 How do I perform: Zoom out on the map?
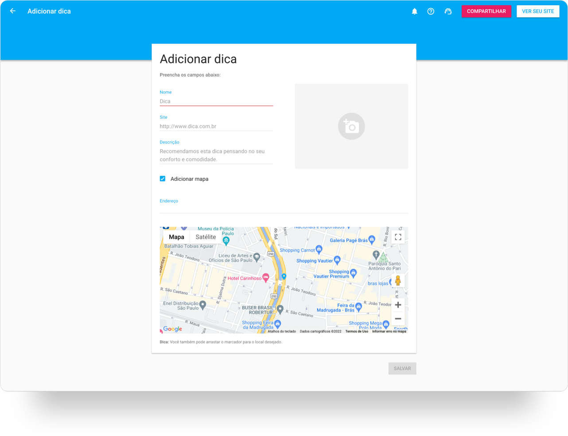tap(398, 319)
